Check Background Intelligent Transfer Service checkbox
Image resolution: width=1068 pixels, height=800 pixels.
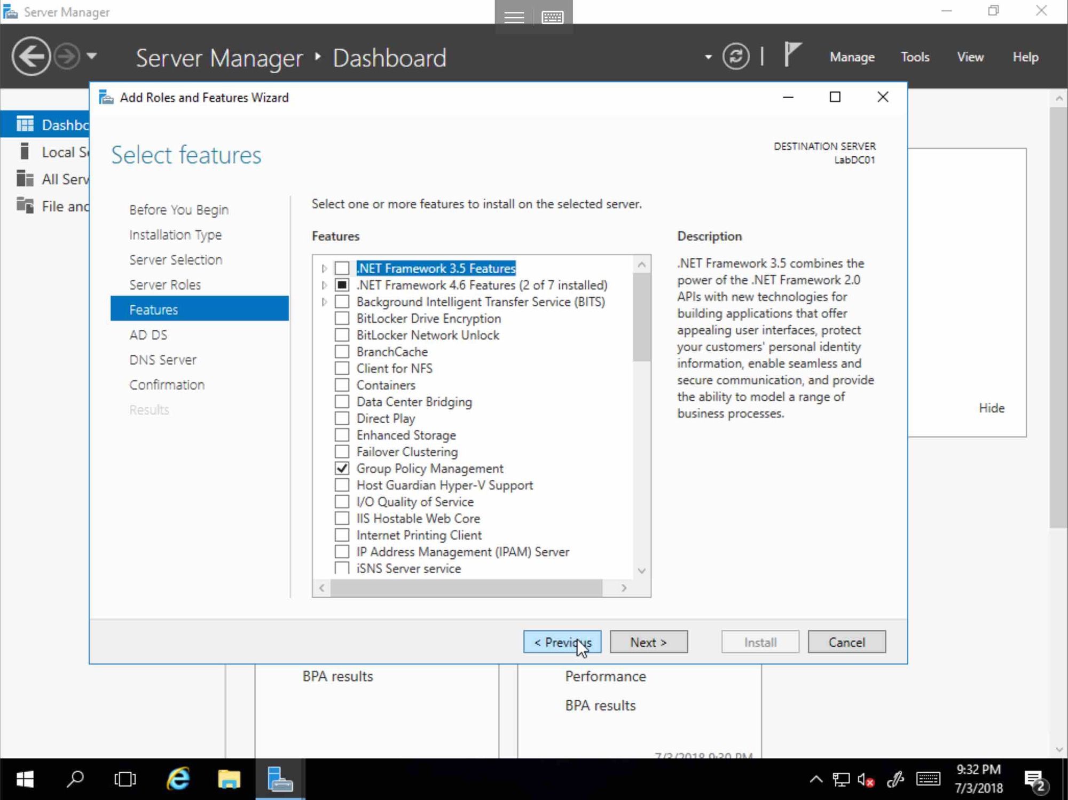(x=342, y=302)
